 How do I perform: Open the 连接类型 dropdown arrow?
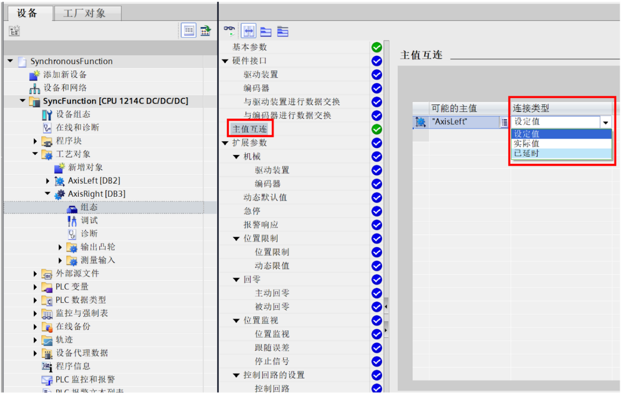pyautogui.click(x=606, y=122)
